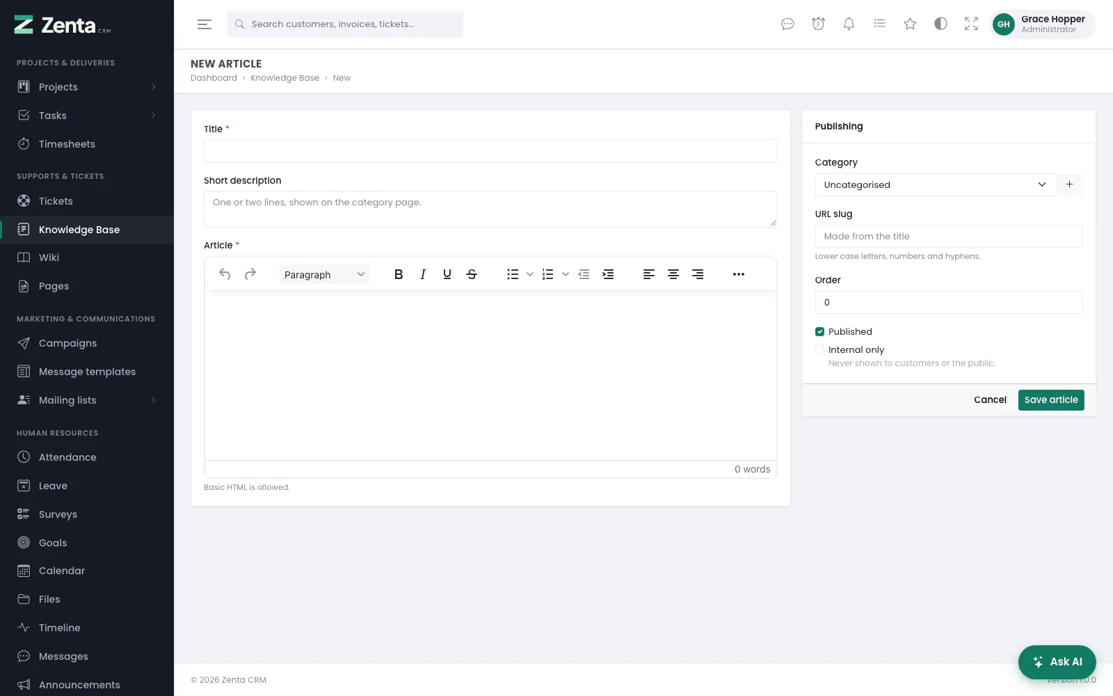Uncheck the Published checkbox
The width and height of the screenshot is (1113, 696).
(820, 332)
